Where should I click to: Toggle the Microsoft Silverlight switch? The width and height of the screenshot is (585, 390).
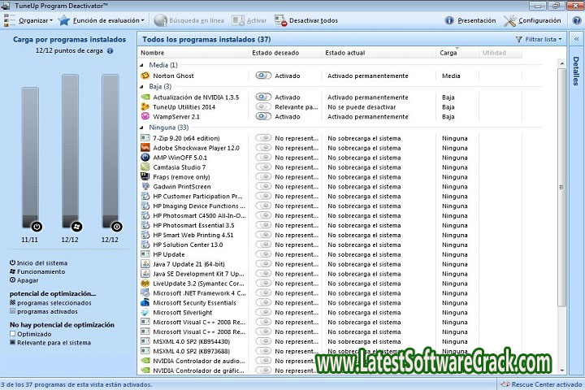[x=263, y=313]
